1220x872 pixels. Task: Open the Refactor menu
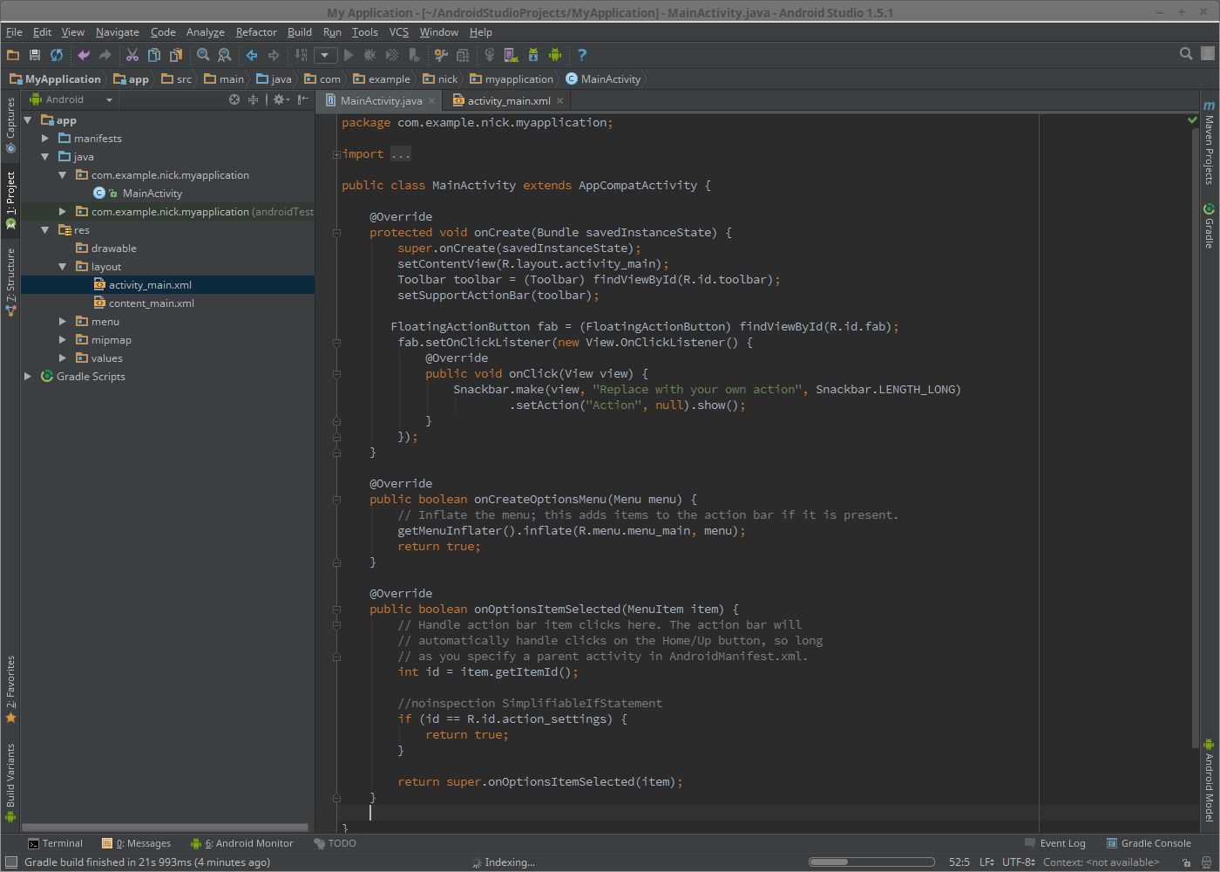[256, 32]
